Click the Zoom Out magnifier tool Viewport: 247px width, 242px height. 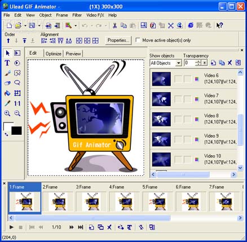click(17, 113)
